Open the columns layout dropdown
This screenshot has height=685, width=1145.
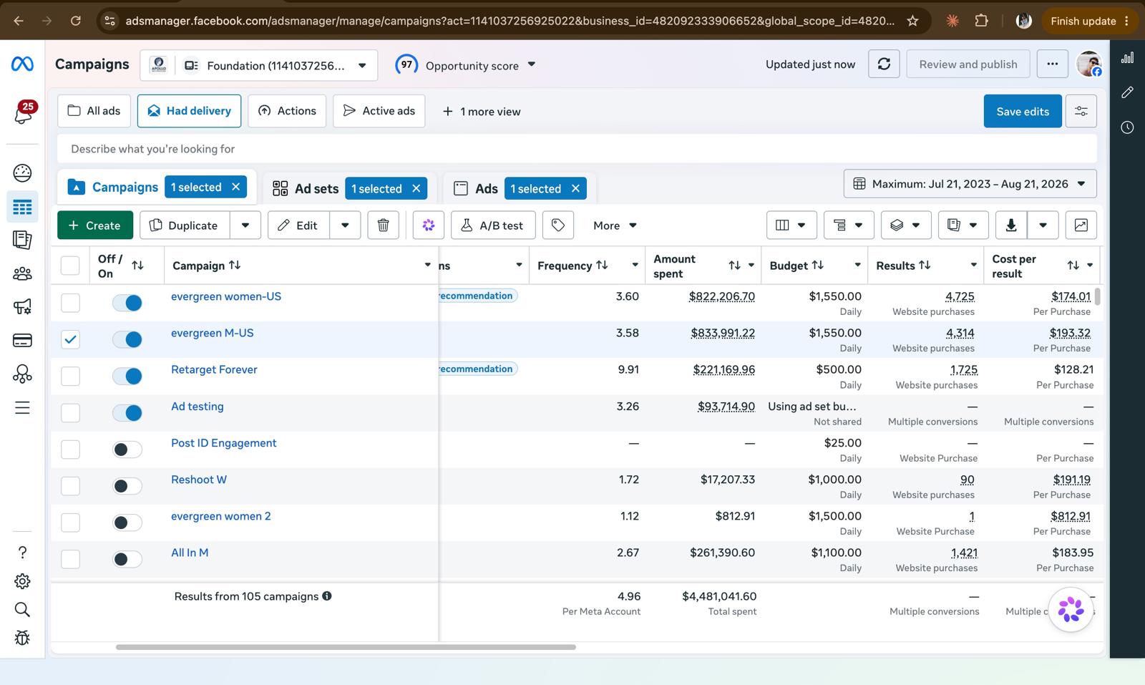pos(791,225)
